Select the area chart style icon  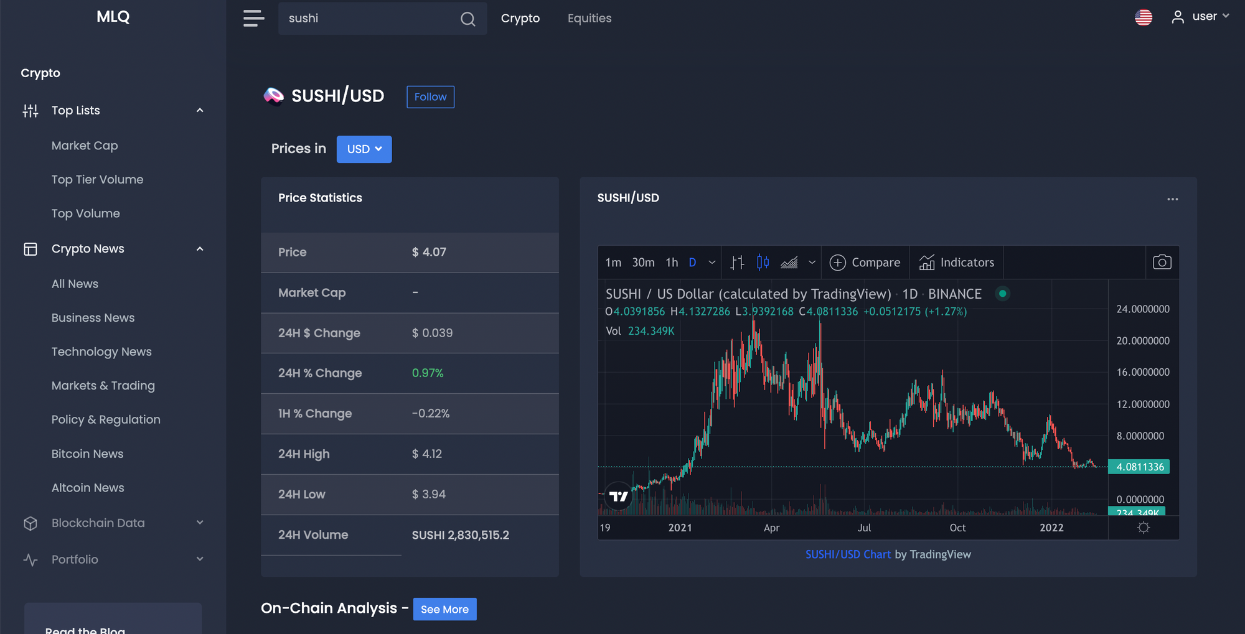tap(789, 263)
